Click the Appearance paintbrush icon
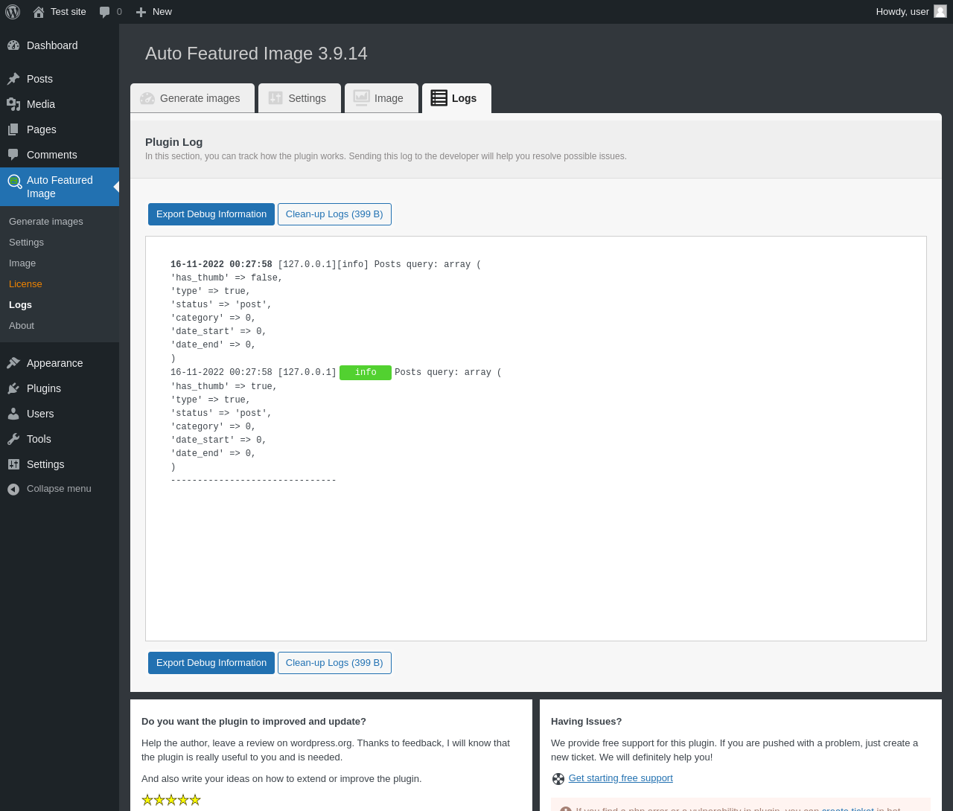This screenshot has width=953, height=811. (x=13, y=363)
